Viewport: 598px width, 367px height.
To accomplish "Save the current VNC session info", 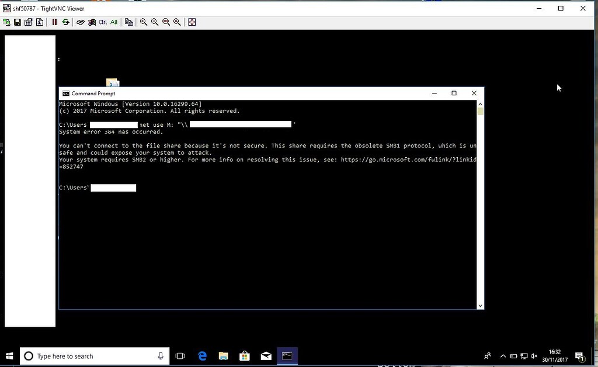I will [18, 22].
